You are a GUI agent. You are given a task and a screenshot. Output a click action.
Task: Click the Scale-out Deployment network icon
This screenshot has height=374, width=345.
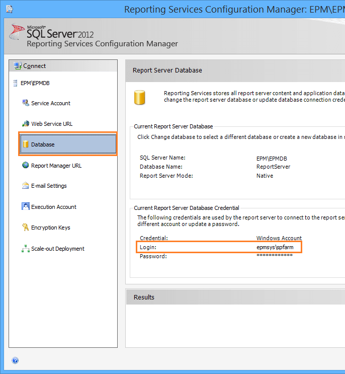[x=26, y=248]
